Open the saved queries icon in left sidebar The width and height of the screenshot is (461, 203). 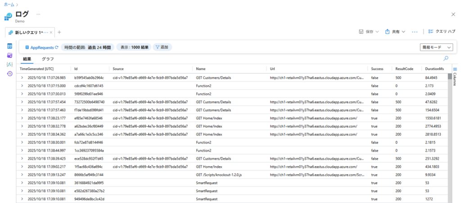pyautogui.click(x=9, y=55)
